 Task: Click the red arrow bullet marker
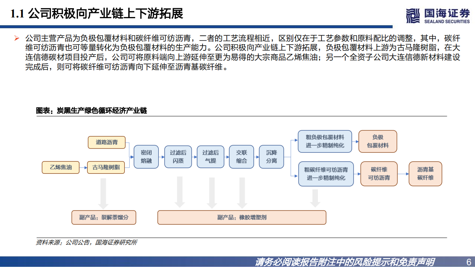17,37
